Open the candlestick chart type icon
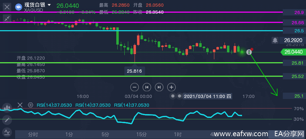The height and width of the screenshot is (139, 306). [7, 108]
